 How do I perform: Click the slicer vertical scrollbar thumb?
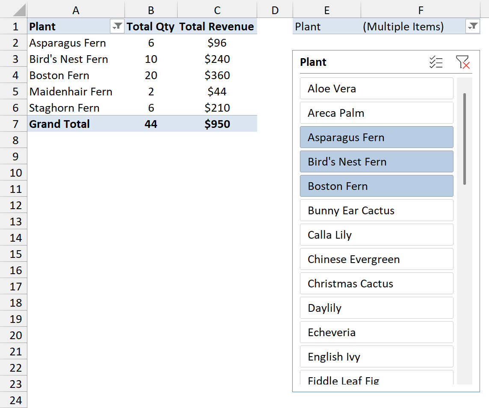[x=464, y=139]
